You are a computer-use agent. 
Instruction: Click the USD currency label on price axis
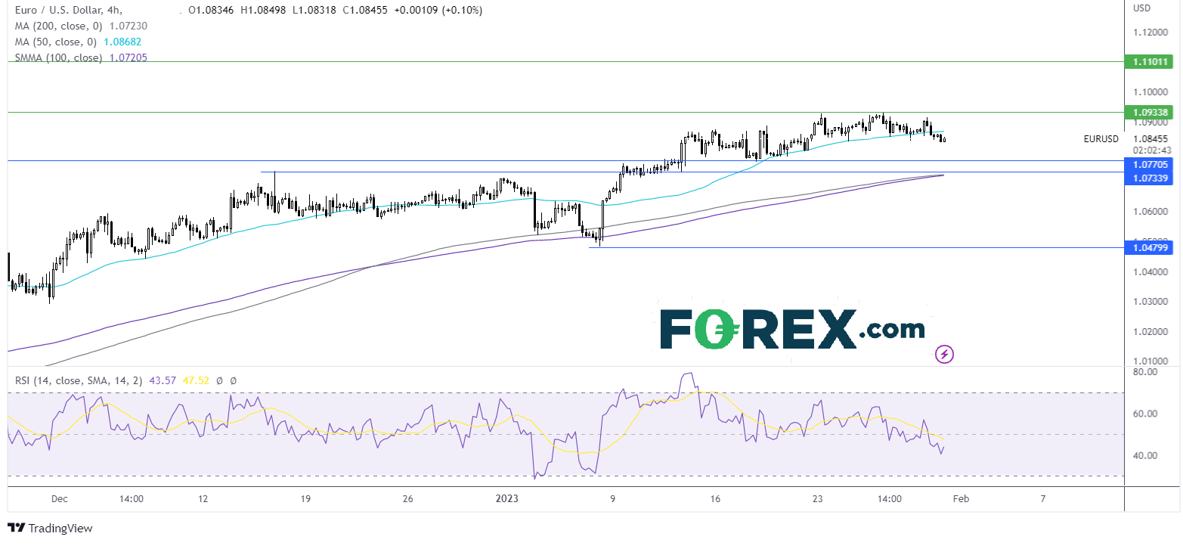1141,8
